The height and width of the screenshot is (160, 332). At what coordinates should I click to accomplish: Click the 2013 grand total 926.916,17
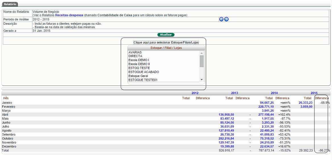tap(226, 150)
